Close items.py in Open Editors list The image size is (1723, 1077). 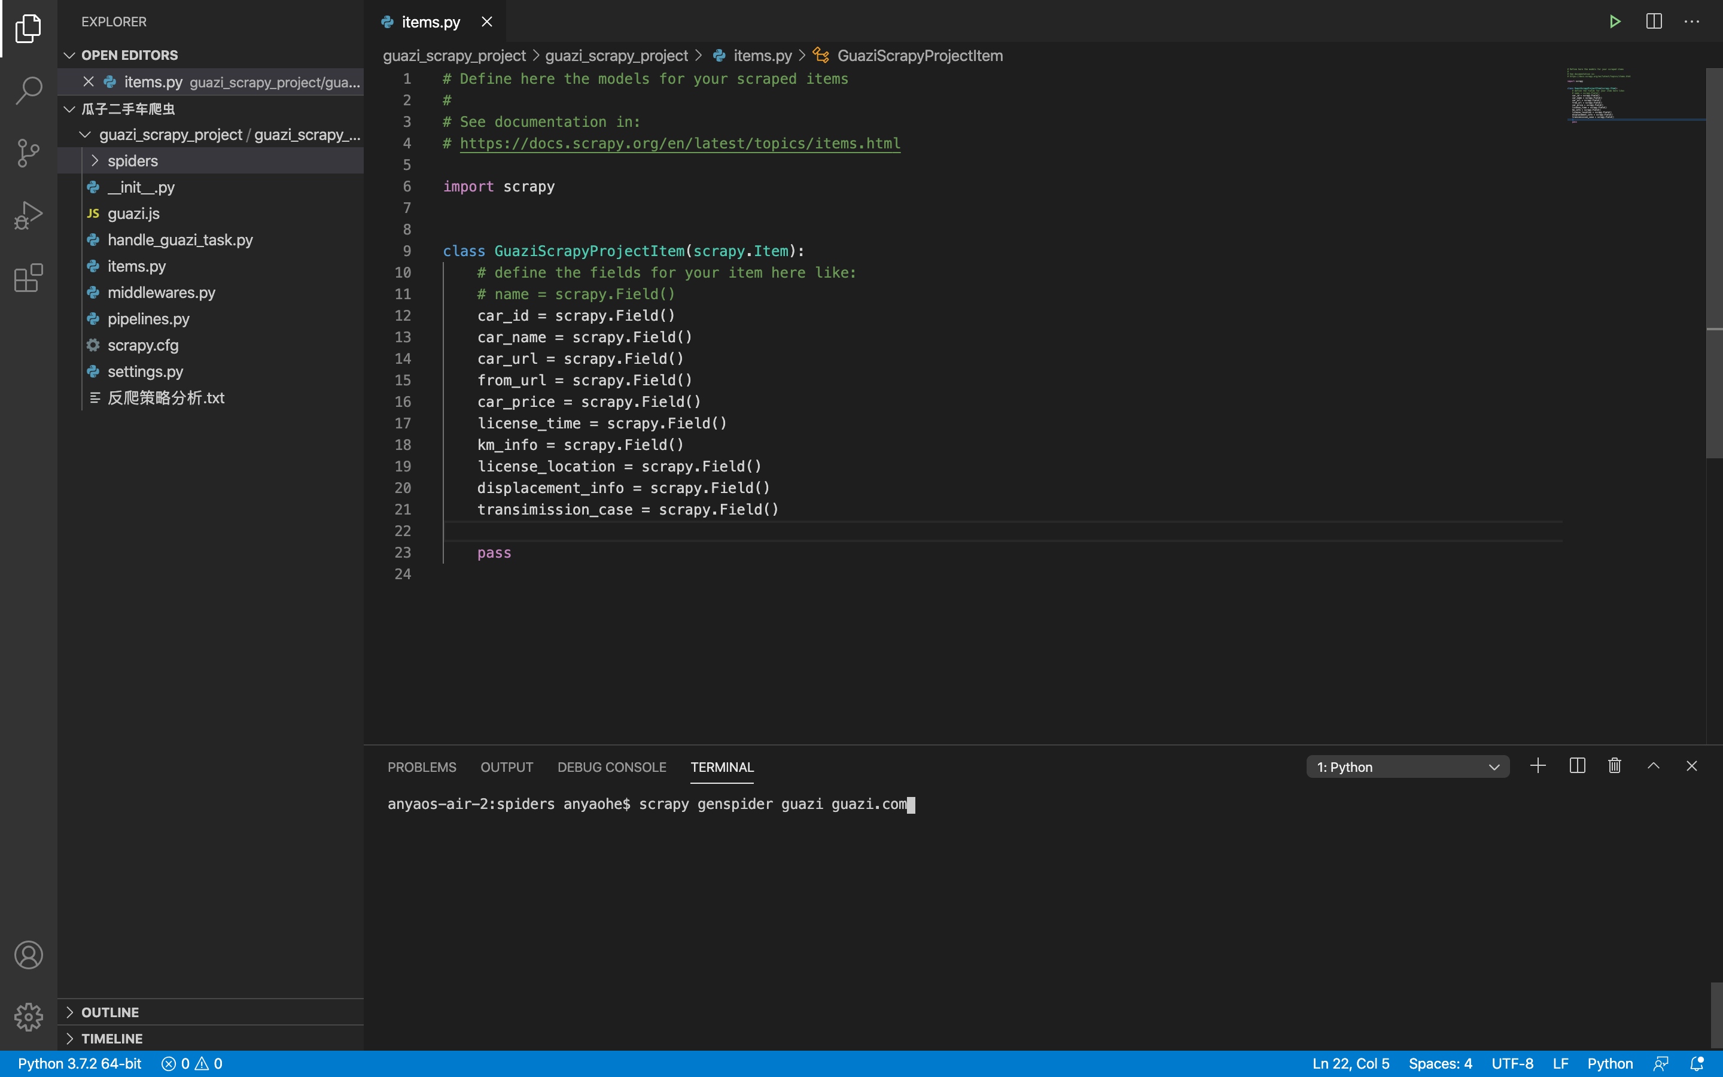(89, 82)
